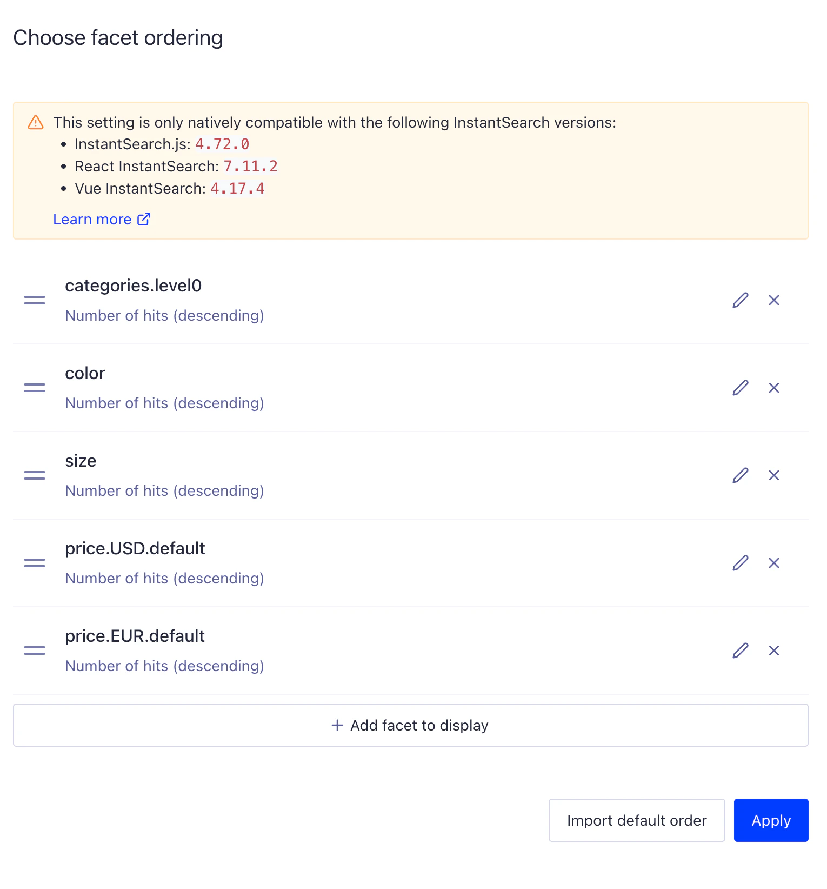Viewport: 827px width, 889px height.
Task: Select the drag handle next to categories.level0
Action: point(34,300)
